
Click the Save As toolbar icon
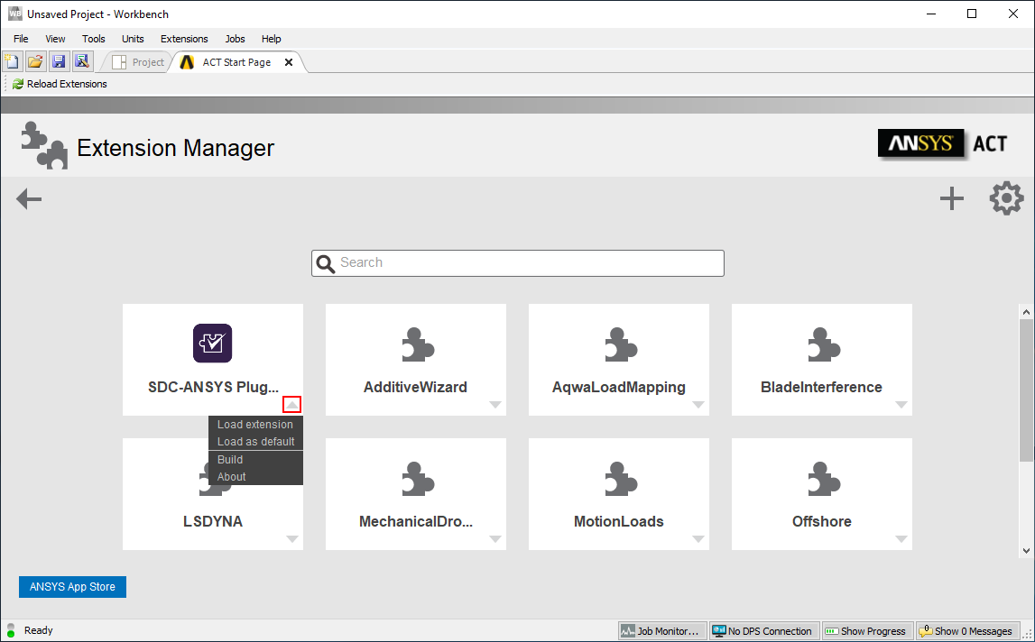[82, 62]
